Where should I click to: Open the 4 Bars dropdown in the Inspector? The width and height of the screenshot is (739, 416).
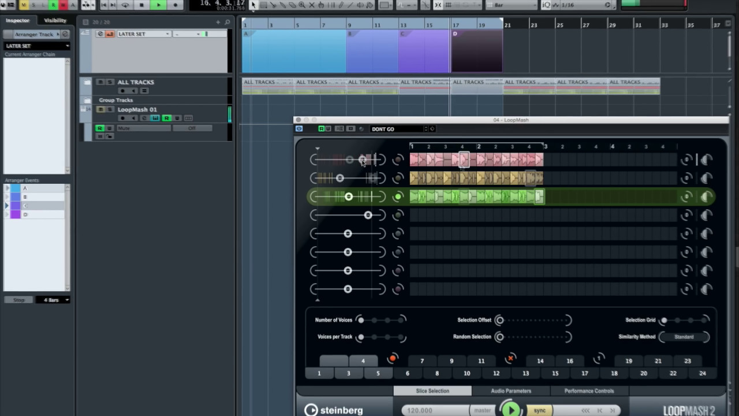[x=53, y=300]
